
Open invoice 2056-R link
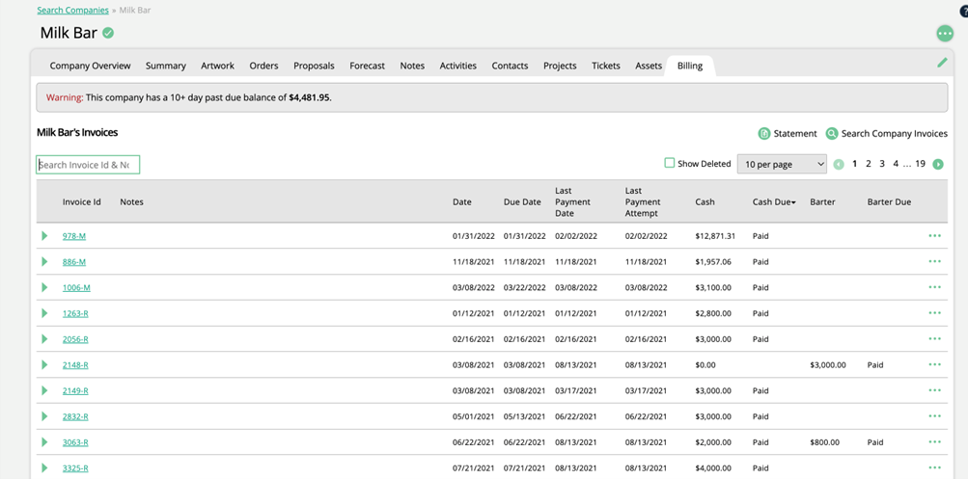point(75,339)
